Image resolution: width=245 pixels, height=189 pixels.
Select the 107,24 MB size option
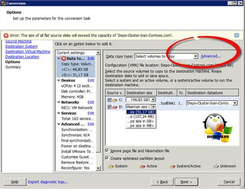tap(141, 117)
